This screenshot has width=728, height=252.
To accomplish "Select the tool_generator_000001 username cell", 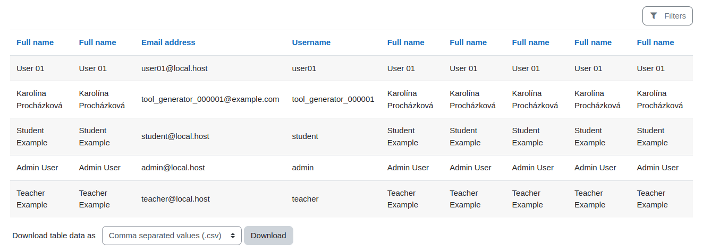I will click(333, 99).
